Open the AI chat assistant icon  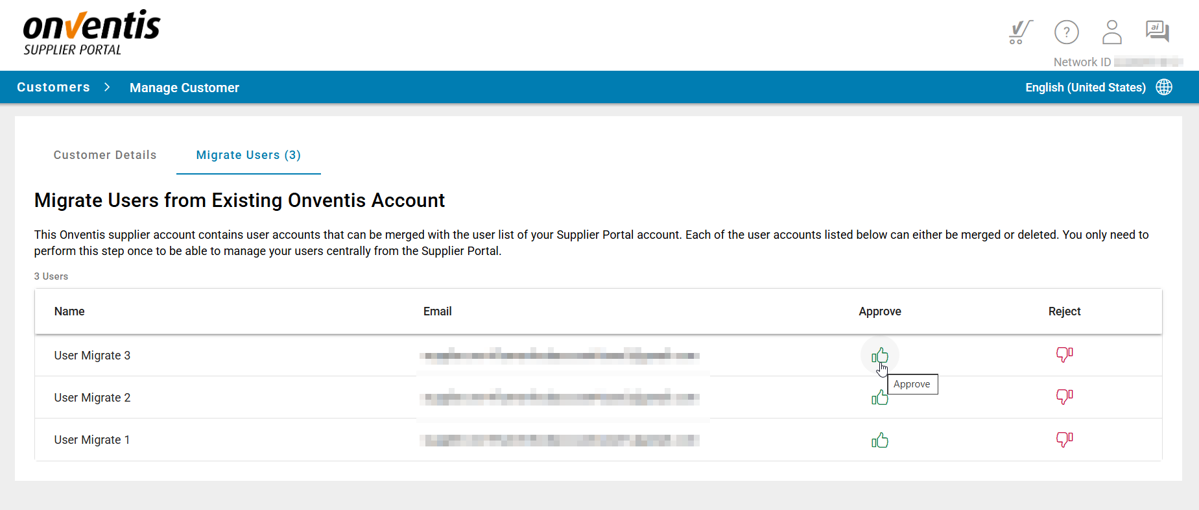pos(1157,31)
